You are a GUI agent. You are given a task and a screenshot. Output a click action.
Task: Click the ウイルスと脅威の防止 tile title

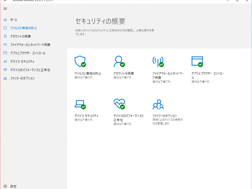pos(88,73)
